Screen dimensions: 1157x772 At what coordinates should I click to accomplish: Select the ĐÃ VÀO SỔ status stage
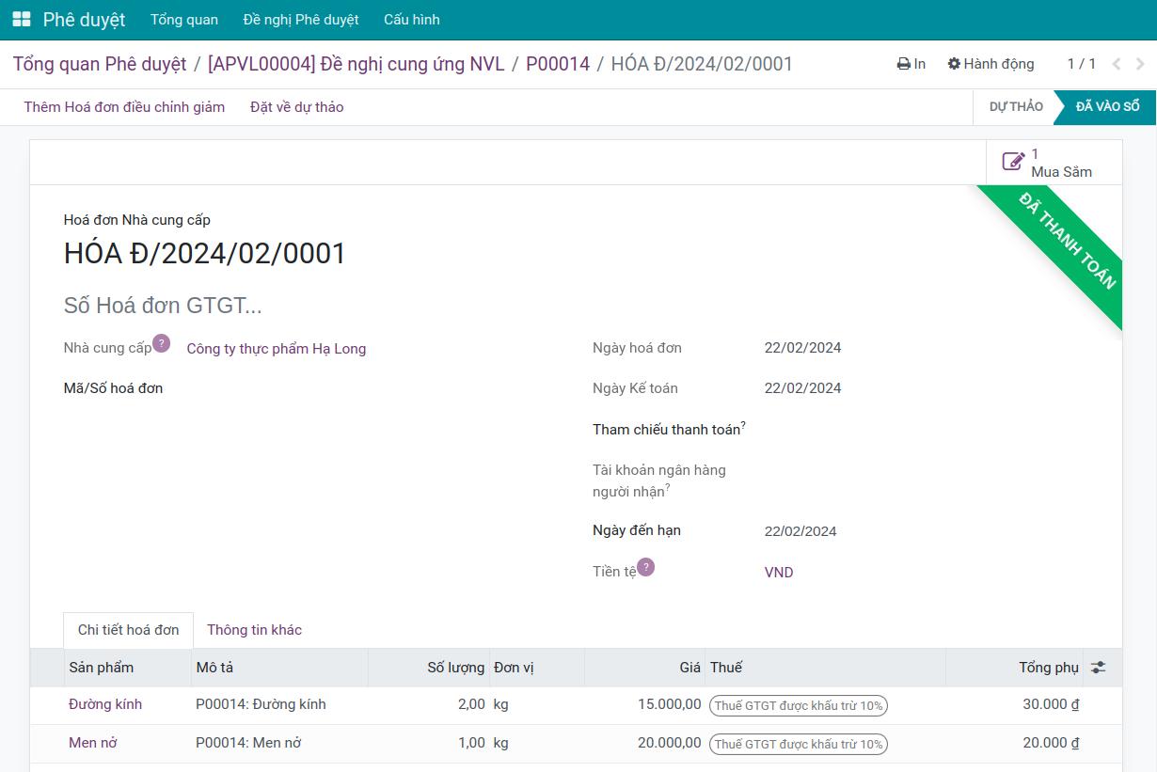pos(1107,107)
